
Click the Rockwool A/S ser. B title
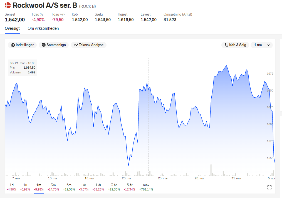[x=45, y=5]
